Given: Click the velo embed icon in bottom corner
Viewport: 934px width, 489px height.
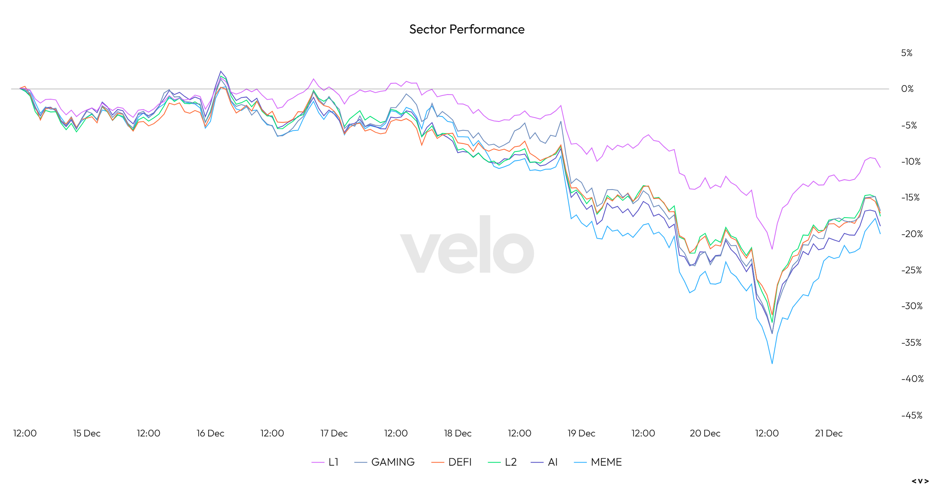Looking at the screenshot, I should pyautogui.click(x=920, y=481).
